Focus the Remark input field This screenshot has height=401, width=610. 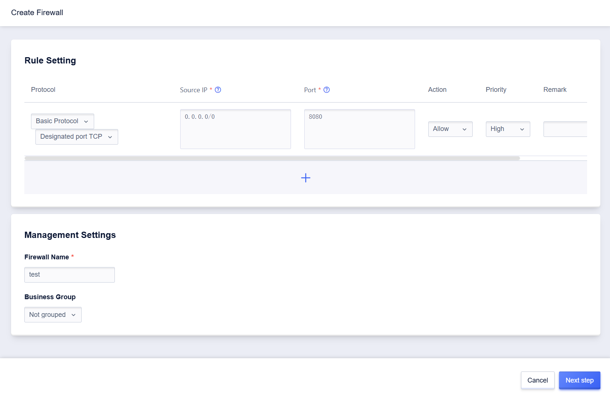(565, 129)
